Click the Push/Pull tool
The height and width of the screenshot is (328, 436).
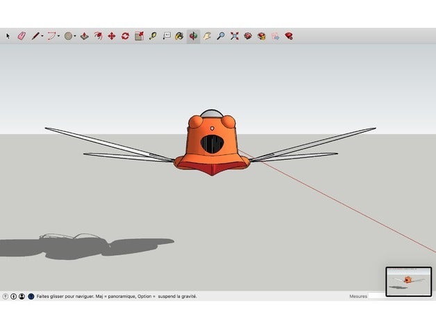[x=85, y=35]
